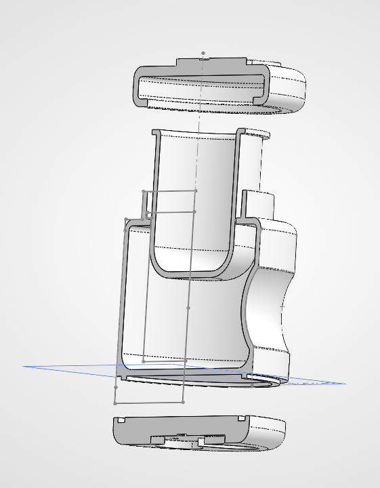Select the sketch rectangle's bottom edge below the body

pos(148,403)
